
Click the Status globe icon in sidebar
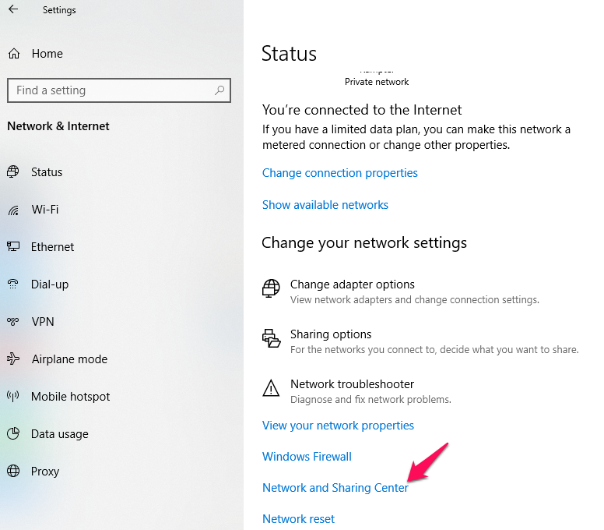(13, 172)
